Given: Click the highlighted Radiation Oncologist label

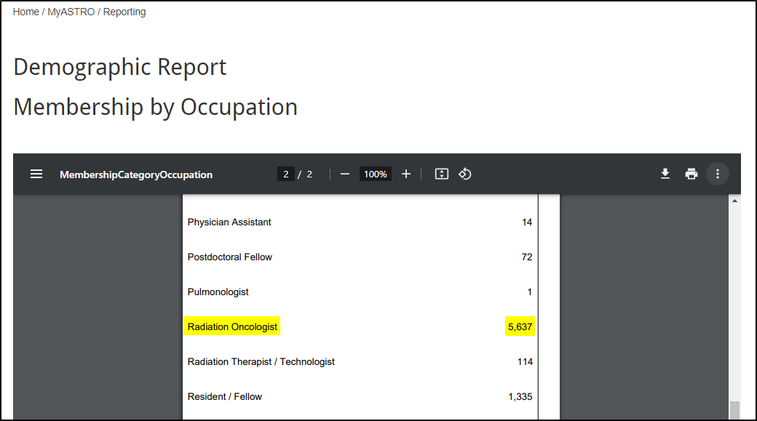Looking at the screenshot, I should (232, 327).
